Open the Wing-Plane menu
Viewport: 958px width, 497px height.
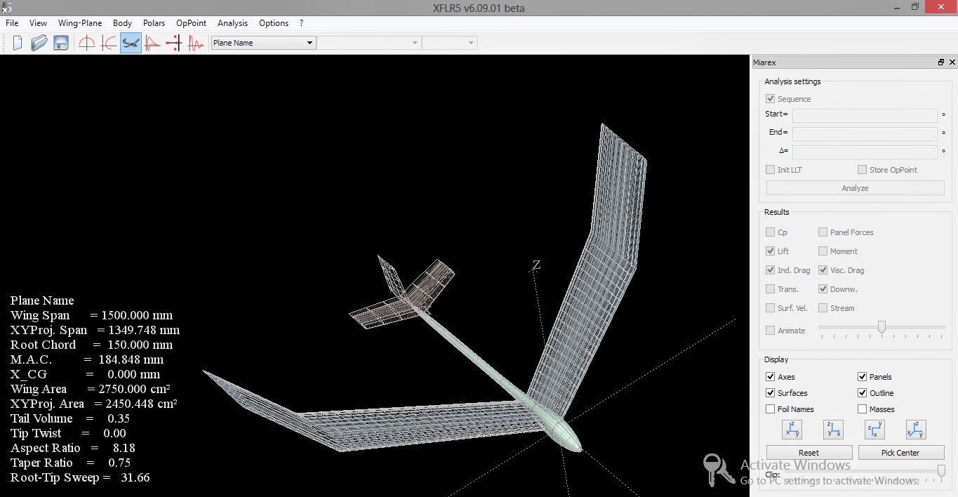click(79, 22)
